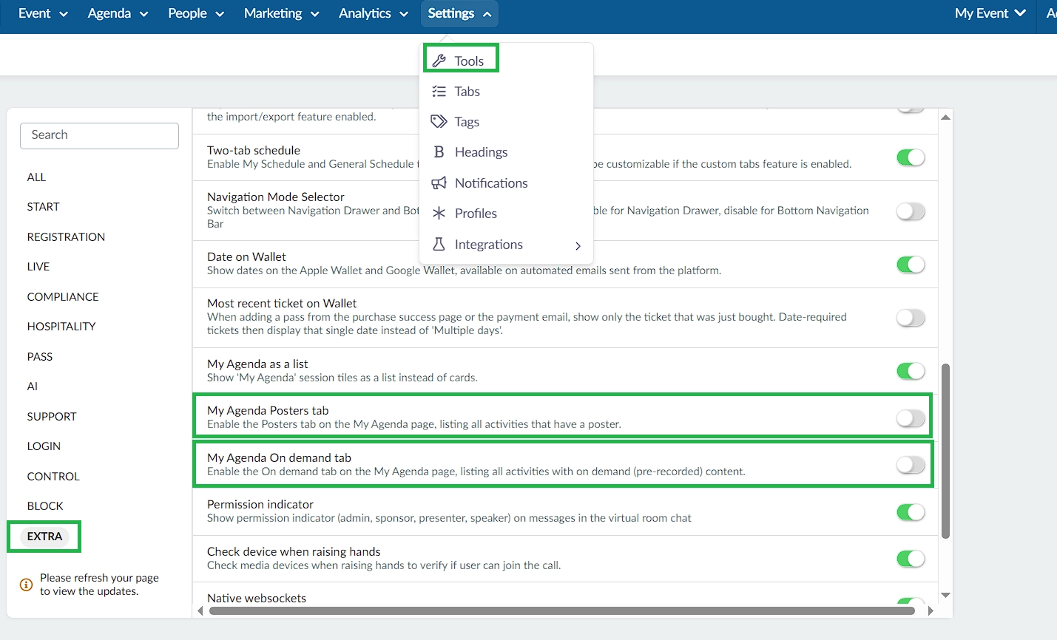Click the horizontal scrollbar thumb
Image resolution: width=1057 pixels, height=640 pixels.
point(562,611)
